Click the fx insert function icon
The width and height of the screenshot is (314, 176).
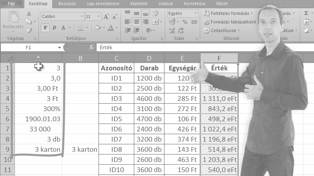(91, 47)
